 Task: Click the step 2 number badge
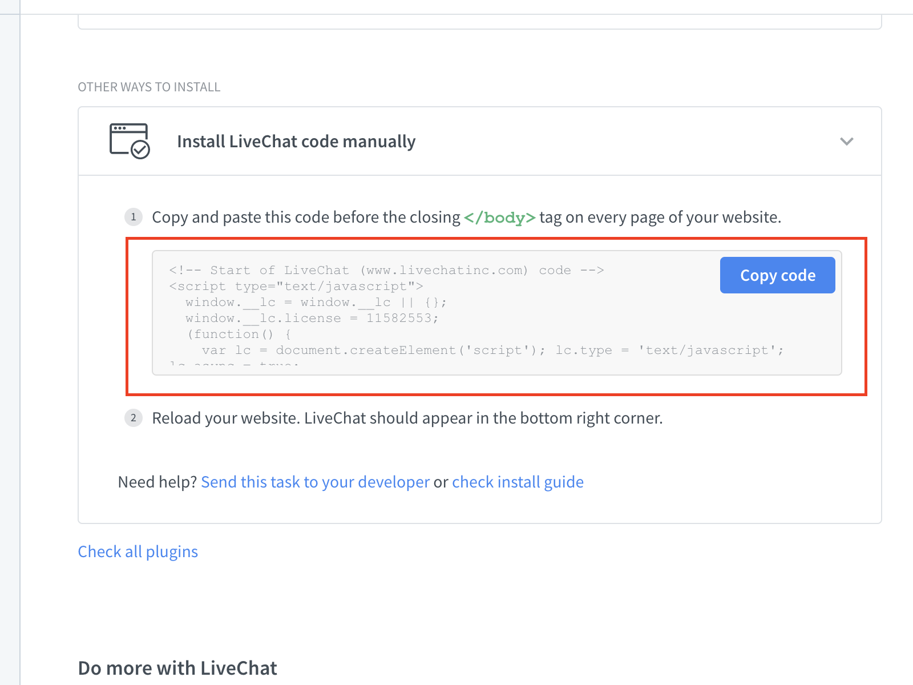(134, 418)
